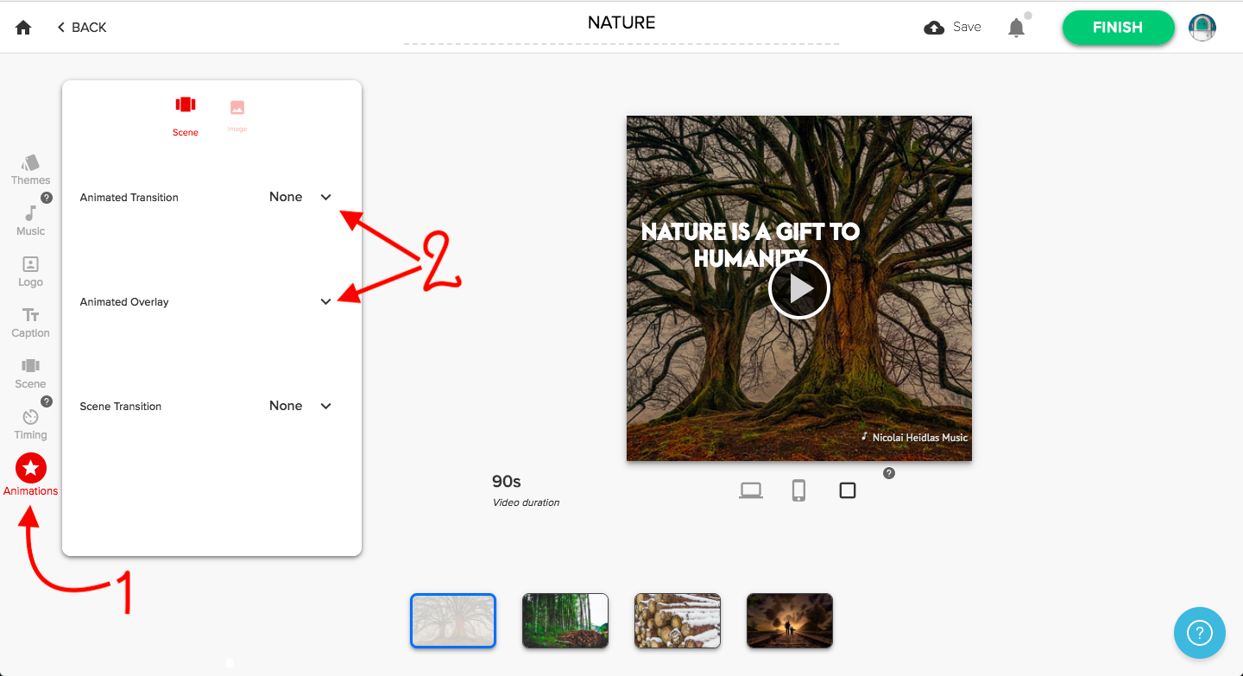
Task: Open Music in the sidebar
Action: (31, 221)
